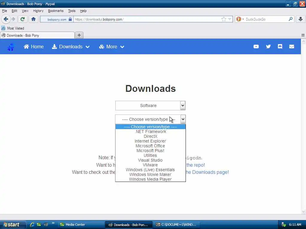Click the browser Back arrow button
The width and height of the screenshot is (306, 229).
coord(6,19)
